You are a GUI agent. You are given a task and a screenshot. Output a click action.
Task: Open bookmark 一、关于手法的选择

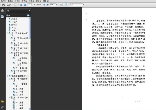pyautogui.click(x=21, y=59)
